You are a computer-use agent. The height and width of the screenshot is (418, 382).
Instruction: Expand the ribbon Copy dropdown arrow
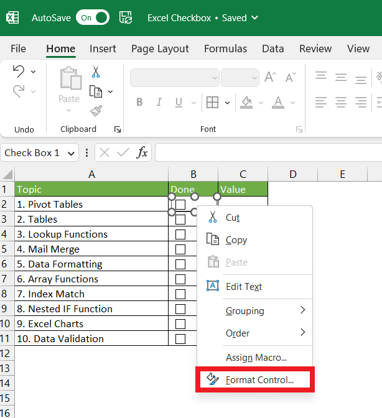pos(110,91)
